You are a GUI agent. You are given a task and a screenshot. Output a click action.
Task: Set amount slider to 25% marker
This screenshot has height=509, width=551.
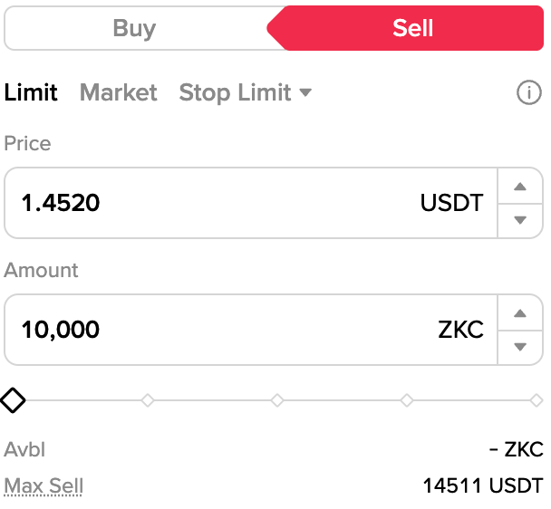(x=148, y=399)
